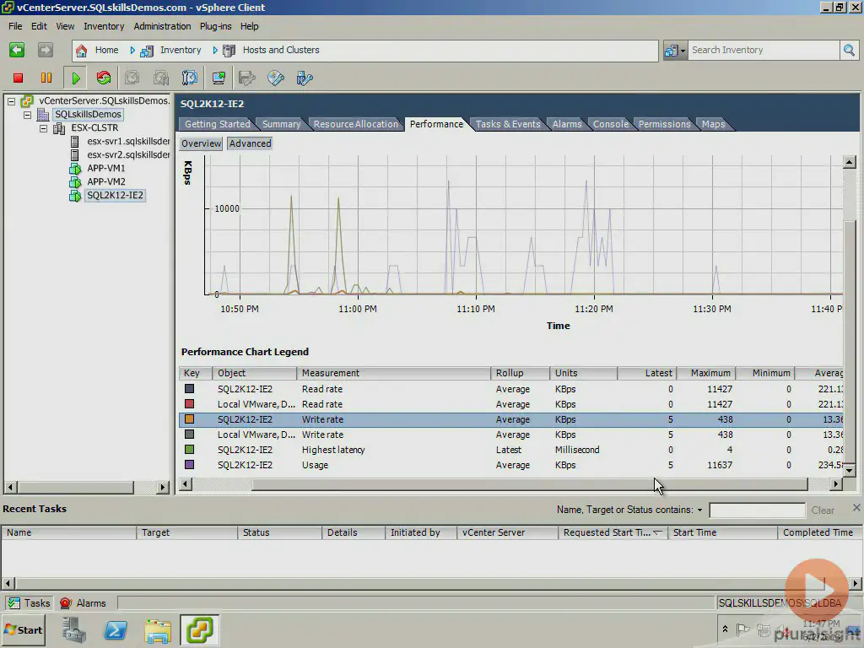Collapse the ESX-CLSTR cluster tree node
Viewport: 864px width, 648px height.
44,128
